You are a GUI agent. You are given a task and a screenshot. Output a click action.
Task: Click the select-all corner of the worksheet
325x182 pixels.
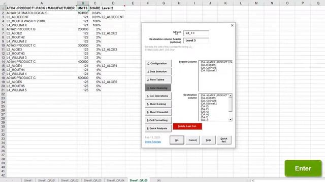click(3, 3)
